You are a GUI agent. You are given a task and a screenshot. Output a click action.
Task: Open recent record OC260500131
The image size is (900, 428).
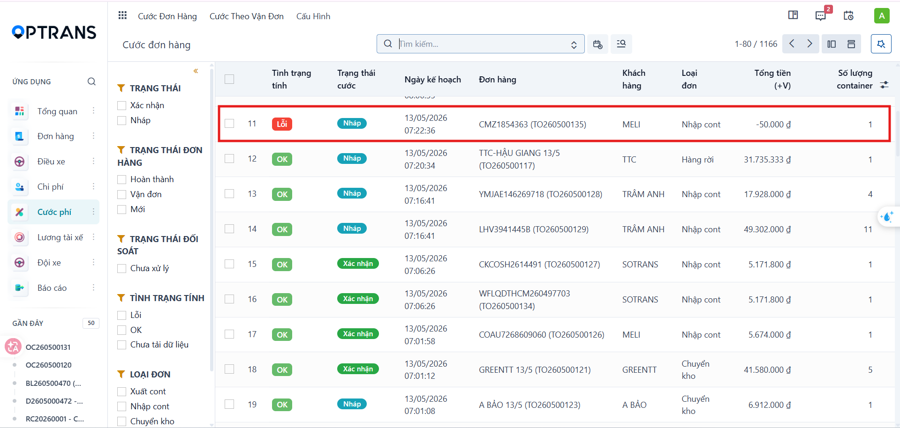(48, 347)
